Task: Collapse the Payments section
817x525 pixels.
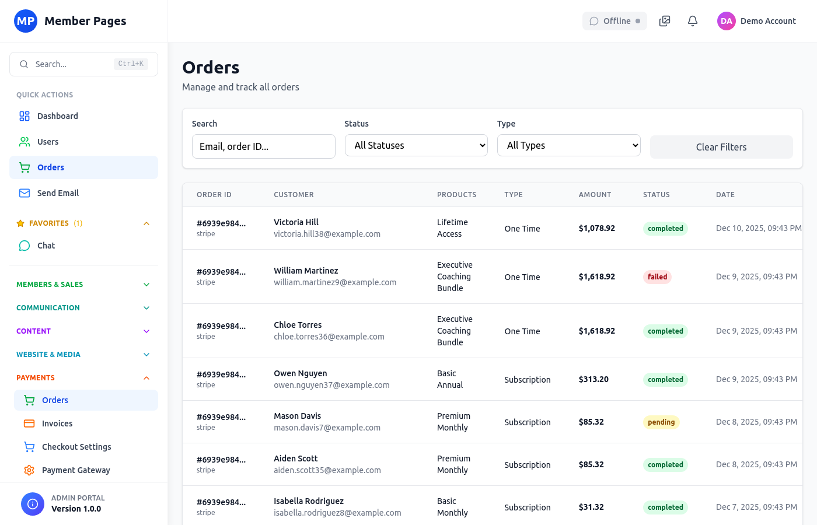Action: (x=146, y=377)
